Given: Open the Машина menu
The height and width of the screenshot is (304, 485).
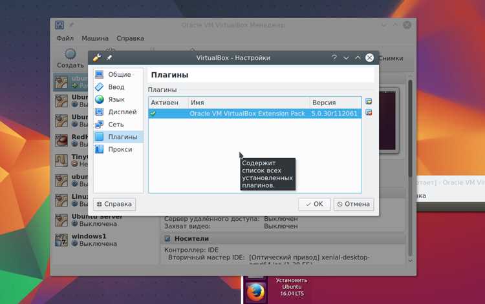Looking at the screenshot, I should [95, 38].
